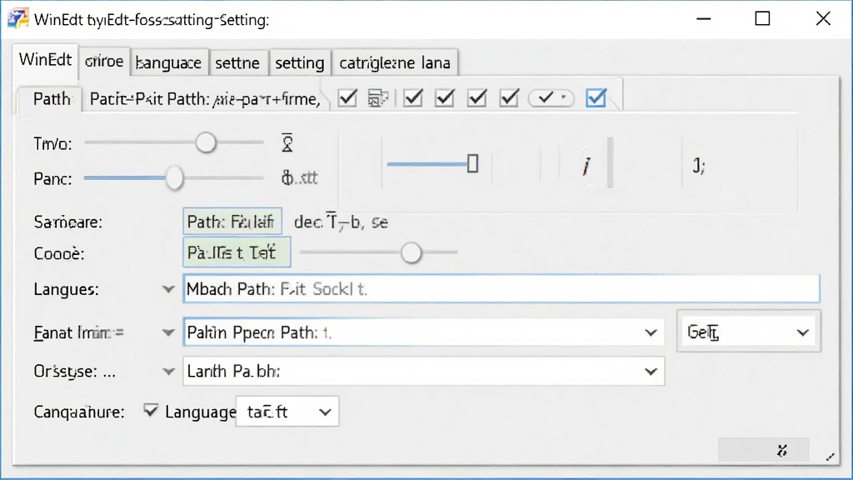Click the Canqaahure label
The width and height of the screenshot is (853, 480).
coord(79,412)
